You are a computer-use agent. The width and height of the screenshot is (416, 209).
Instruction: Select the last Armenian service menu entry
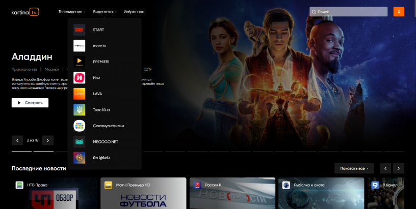pos(101,158)
